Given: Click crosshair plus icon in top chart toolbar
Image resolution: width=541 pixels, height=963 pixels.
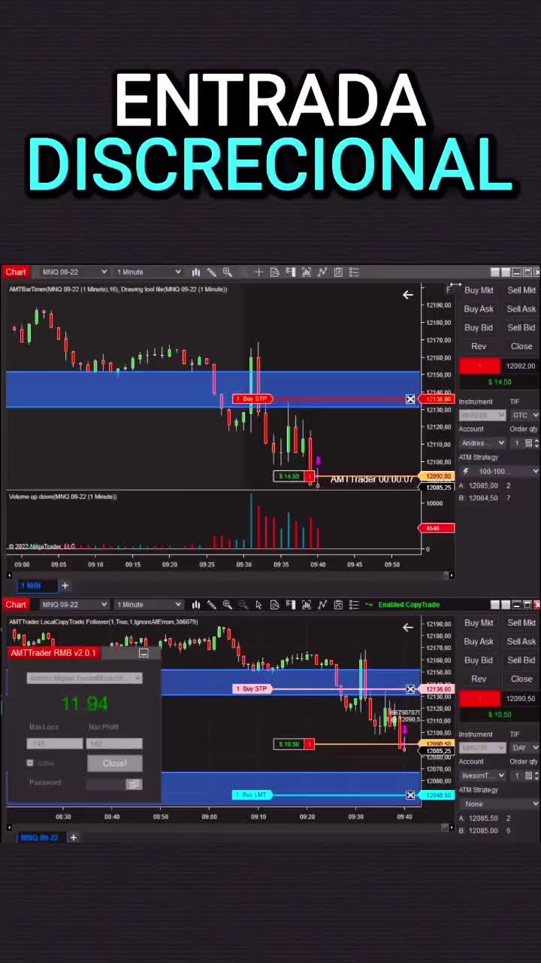Looking at the screenshot, I should pos(258,272).
